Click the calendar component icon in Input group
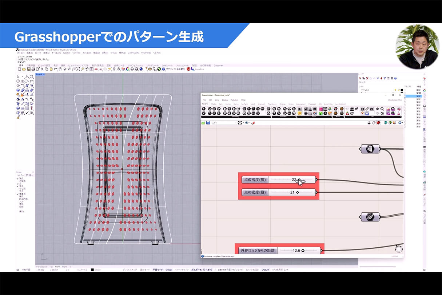 click(x=325, y=109)
